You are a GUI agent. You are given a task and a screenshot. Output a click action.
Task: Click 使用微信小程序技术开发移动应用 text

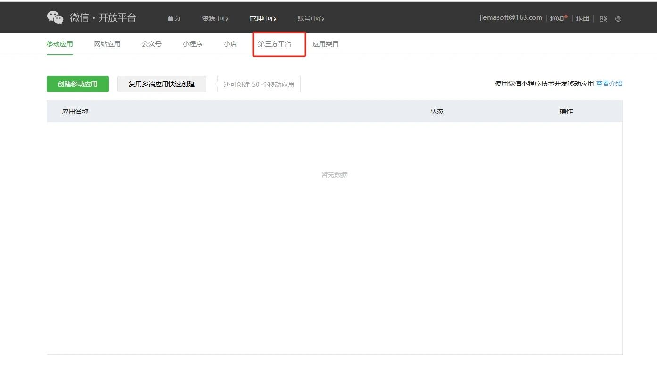544,84
